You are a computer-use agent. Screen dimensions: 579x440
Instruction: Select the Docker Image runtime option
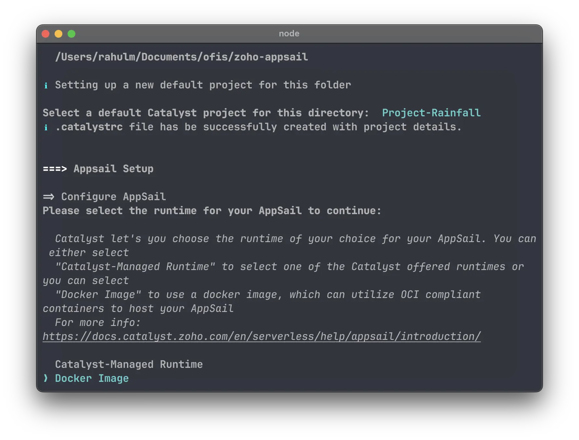click(x=92, y=378)
